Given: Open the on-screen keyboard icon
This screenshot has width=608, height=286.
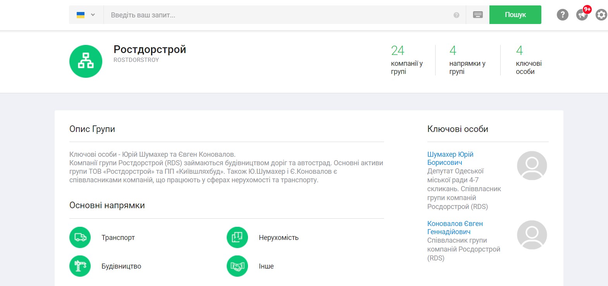Looking at the screenshot, I should 478,15.
